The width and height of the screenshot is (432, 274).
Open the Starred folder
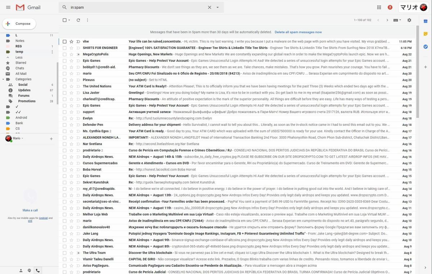pos(21,63)
